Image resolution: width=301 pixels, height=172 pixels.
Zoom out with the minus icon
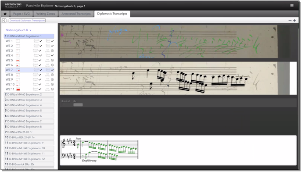coord(290,20)
